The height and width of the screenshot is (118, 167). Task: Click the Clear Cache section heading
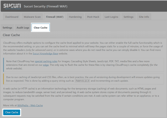point(11,35)
